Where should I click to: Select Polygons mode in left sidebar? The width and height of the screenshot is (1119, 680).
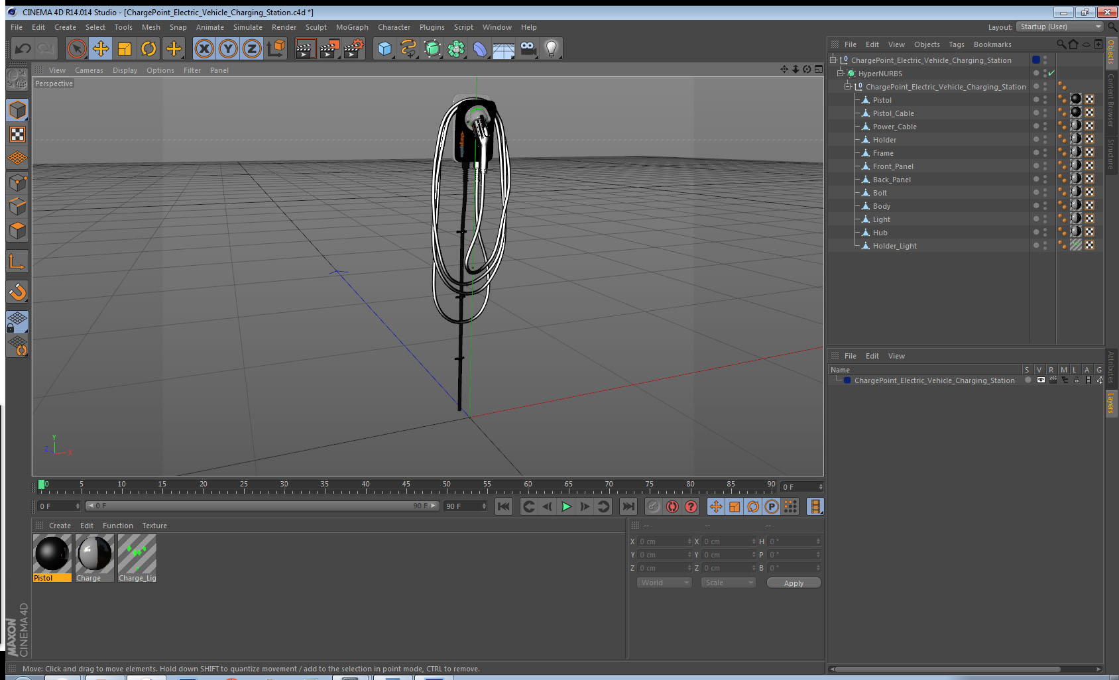pos(17,231)
